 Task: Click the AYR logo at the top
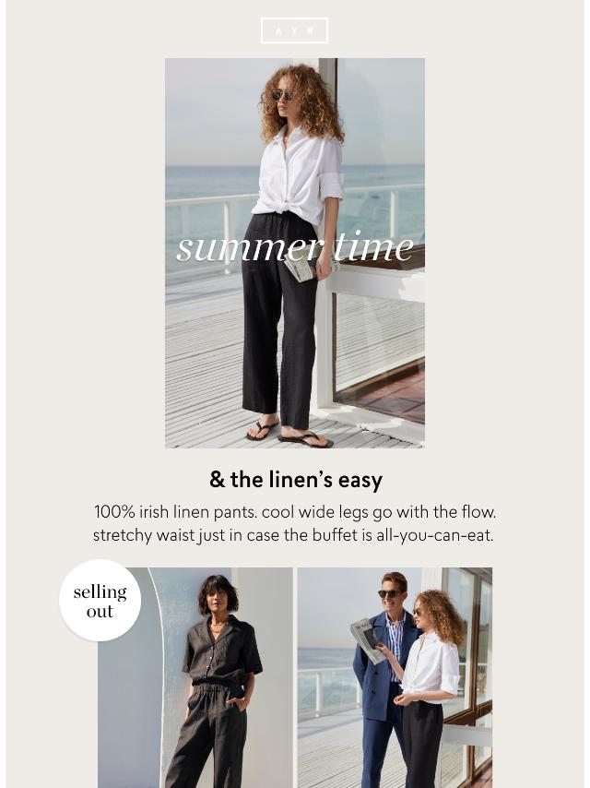(x=294, y=30)
